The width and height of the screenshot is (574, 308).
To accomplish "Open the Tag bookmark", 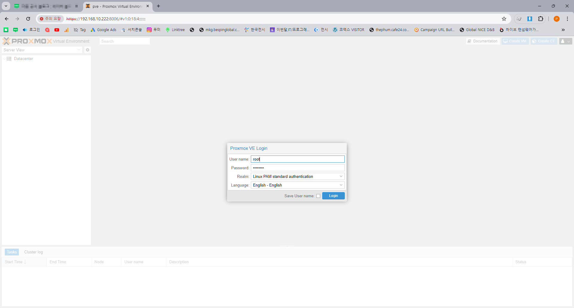I will coord(80,30).
